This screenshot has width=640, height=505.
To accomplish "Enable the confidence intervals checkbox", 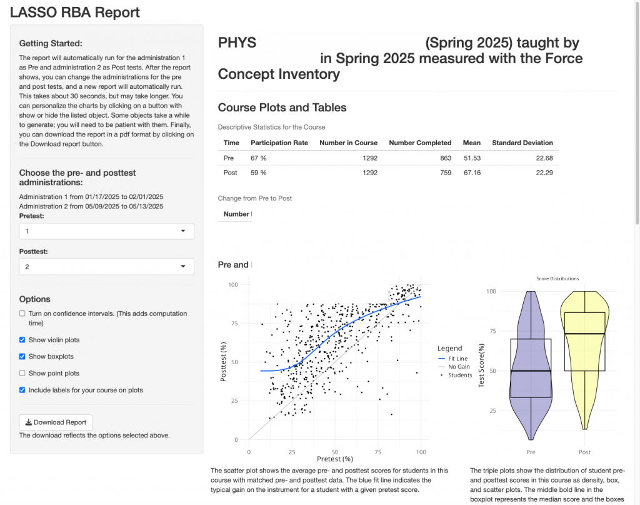I will pyautogui.click(x=22, y=314).
